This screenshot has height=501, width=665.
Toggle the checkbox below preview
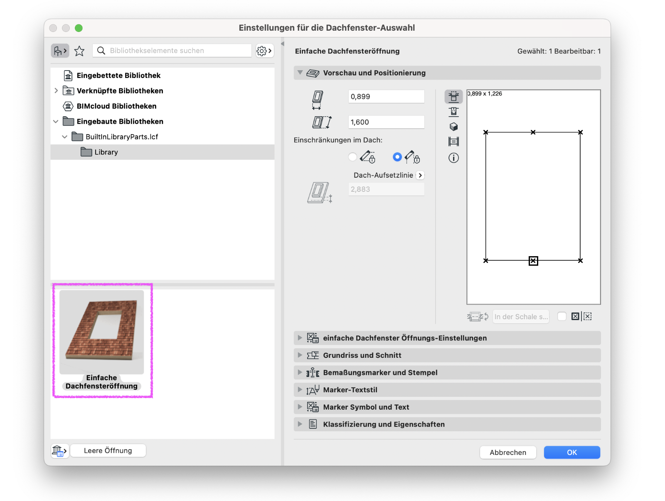point(562,316)
